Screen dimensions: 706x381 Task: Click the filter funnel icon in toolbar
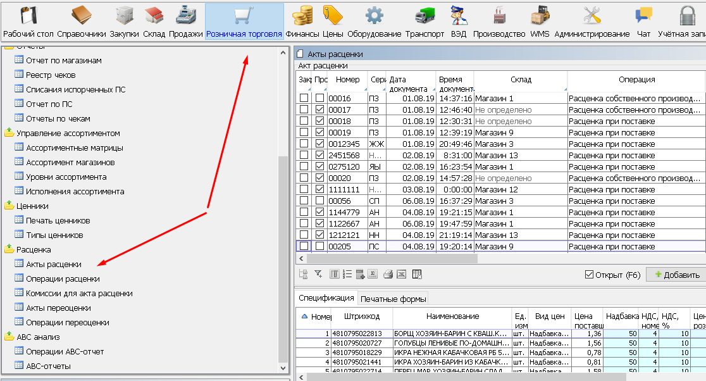coord(318,274)
